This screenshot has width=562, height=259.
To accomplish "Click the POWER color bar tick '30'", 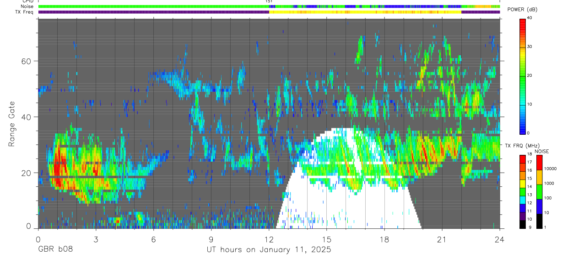I will 530,47.
